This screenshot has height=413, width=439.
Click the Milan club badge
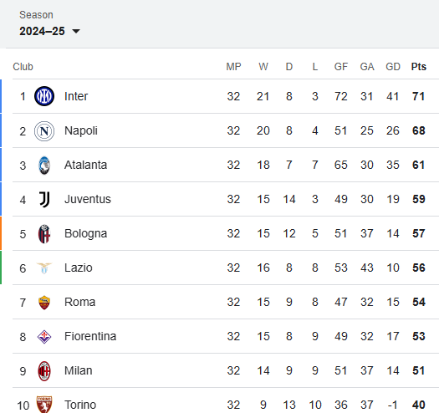[x=44, y=371]
